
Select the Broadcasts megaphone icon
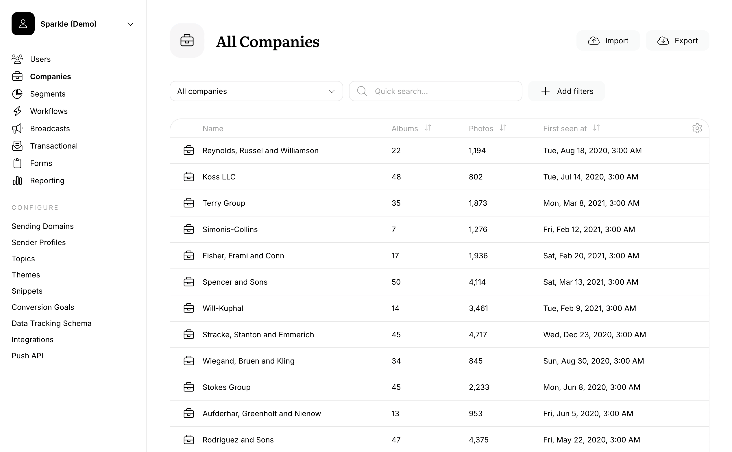point(17,128)
